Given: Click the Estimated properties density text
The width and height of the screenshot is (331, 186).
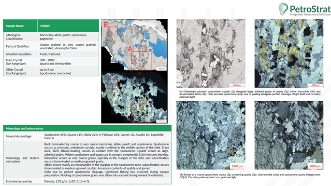Looking at the screenshot, I should coord(67,181).
